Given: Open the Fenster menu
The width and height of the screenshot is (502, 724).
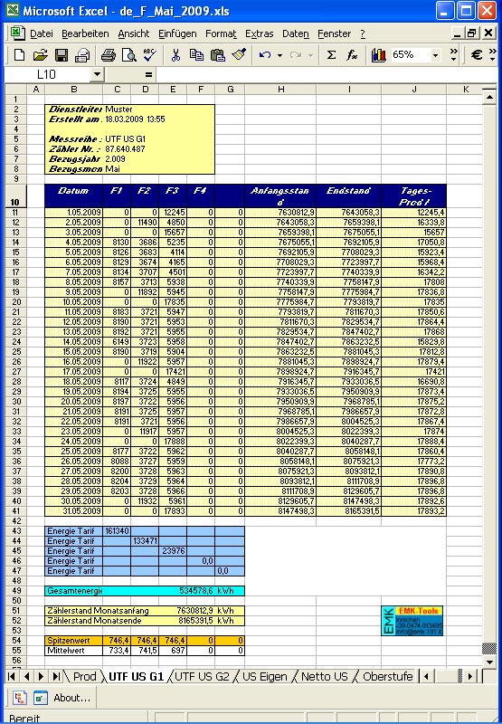Looking at the screenshot, I should tap(335, 33).
